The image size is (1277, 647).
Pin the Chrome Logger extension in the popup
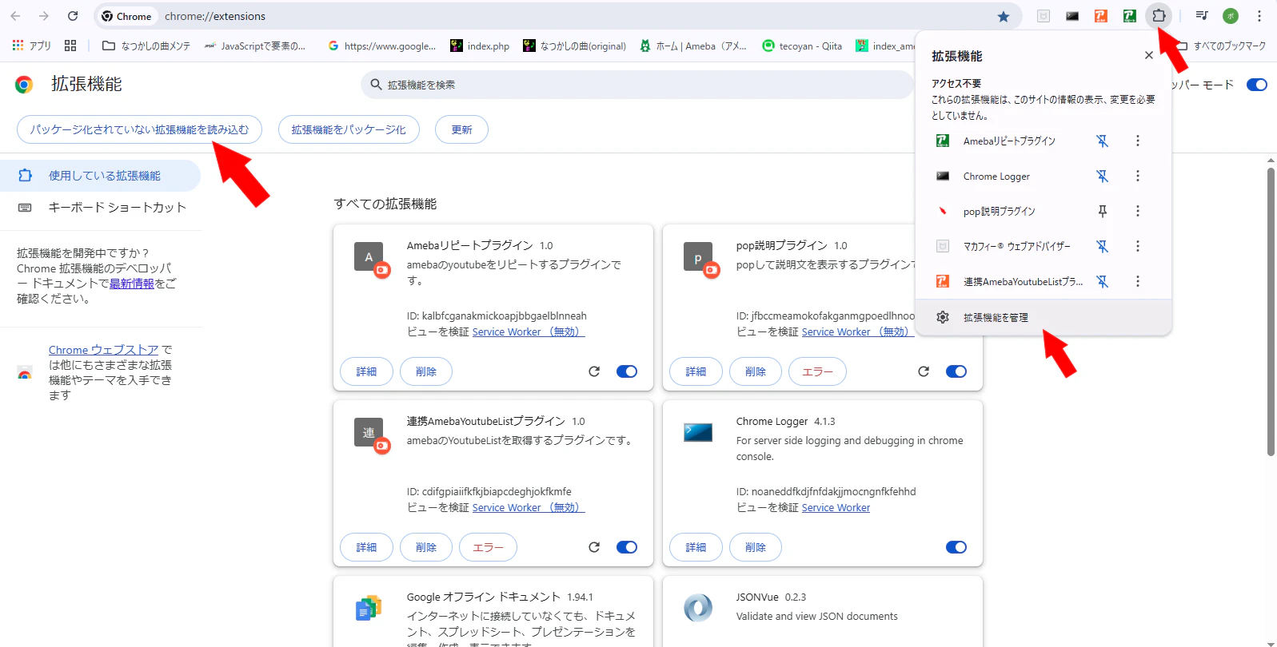1102,176
